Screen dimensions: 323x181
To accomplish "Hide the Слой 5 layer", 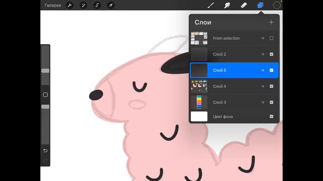I will (272, 70).
